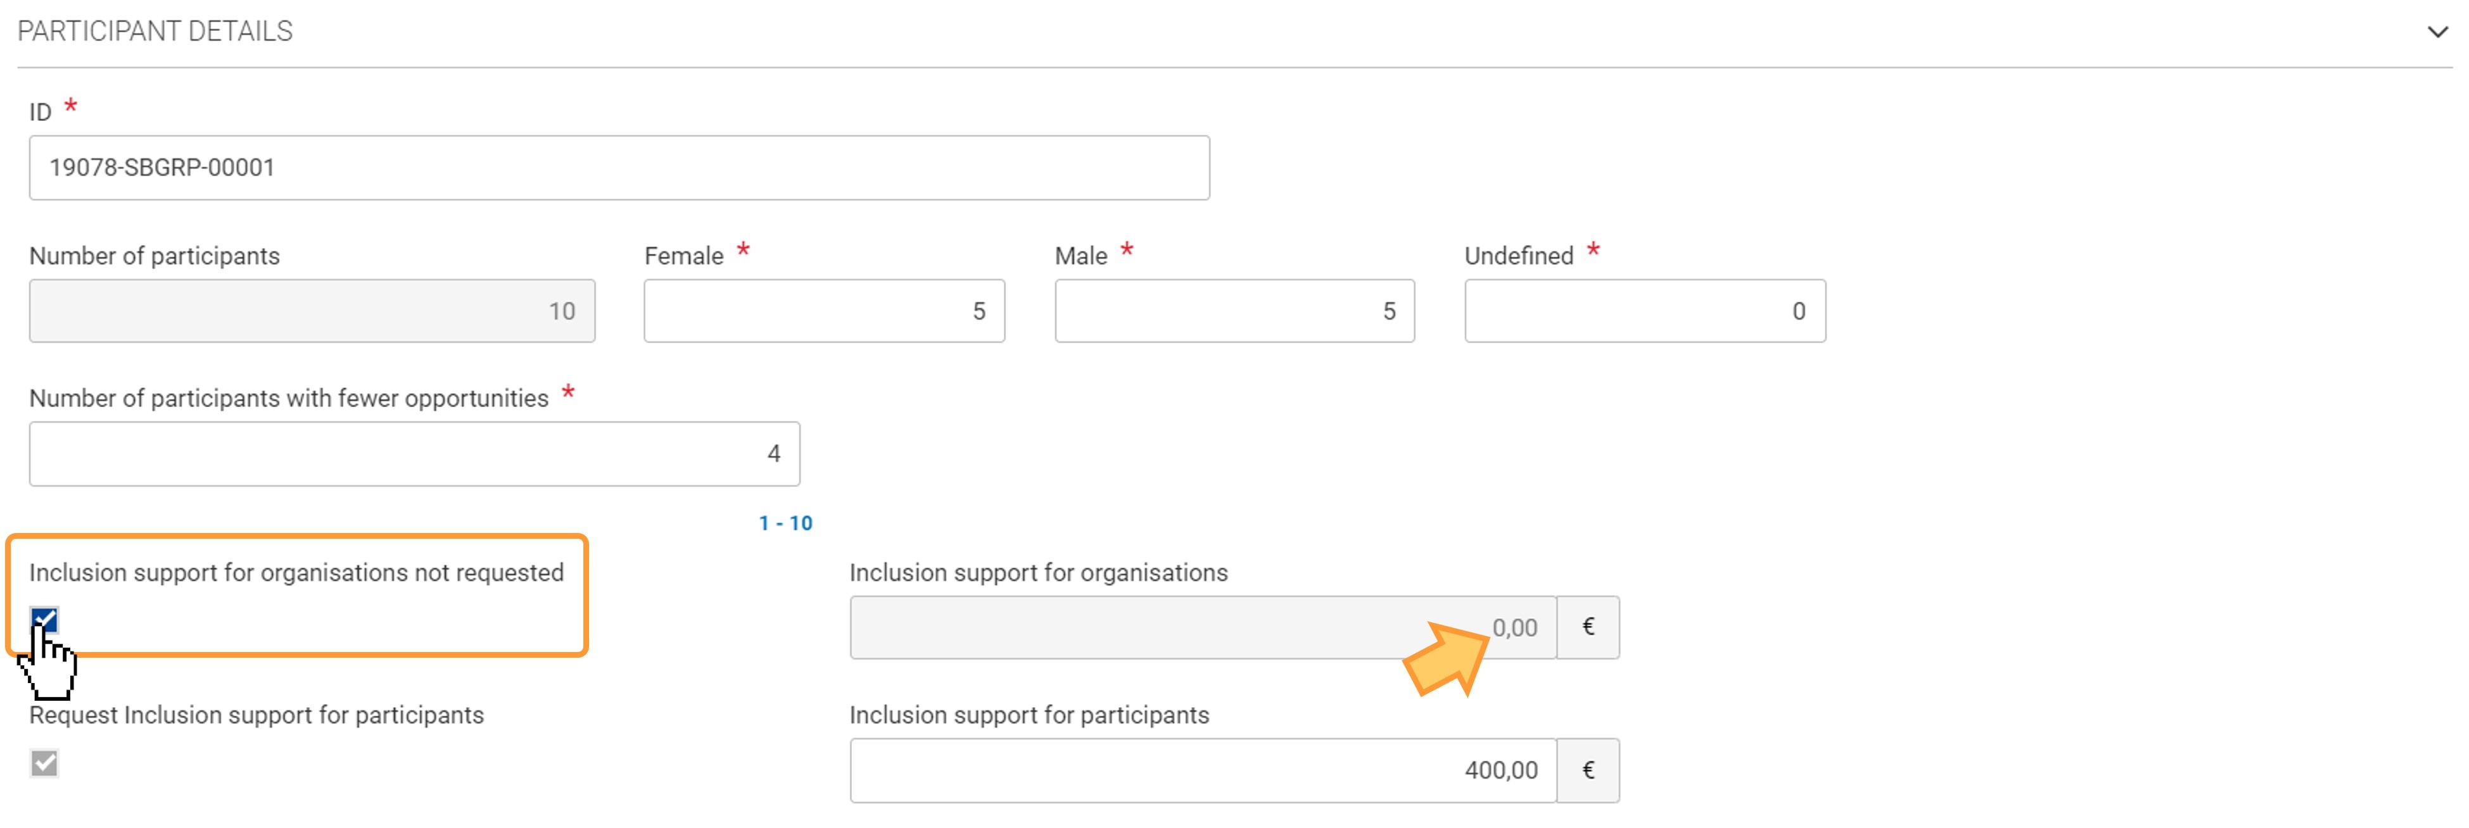This screenshot has width=2469, height=828.
Task: Edit the Male participants count field
Action: point(1234,311)
